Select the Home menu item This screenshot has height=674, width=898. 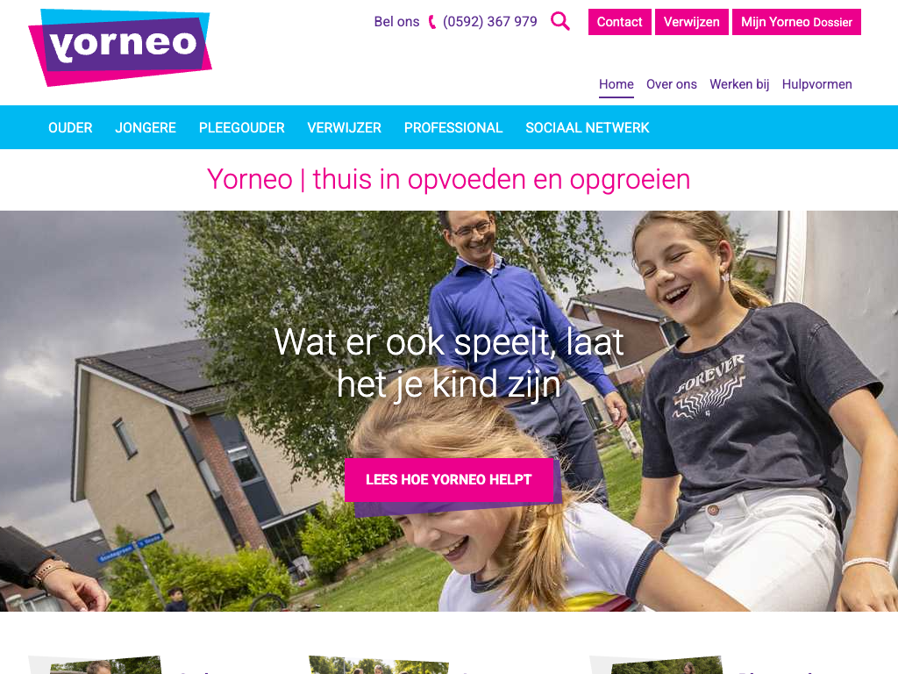pyautogui.click(x=616, y=84)
